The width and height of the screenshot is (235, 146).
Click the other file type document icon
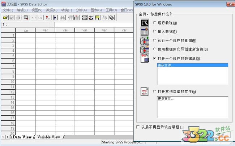(145, 92)
